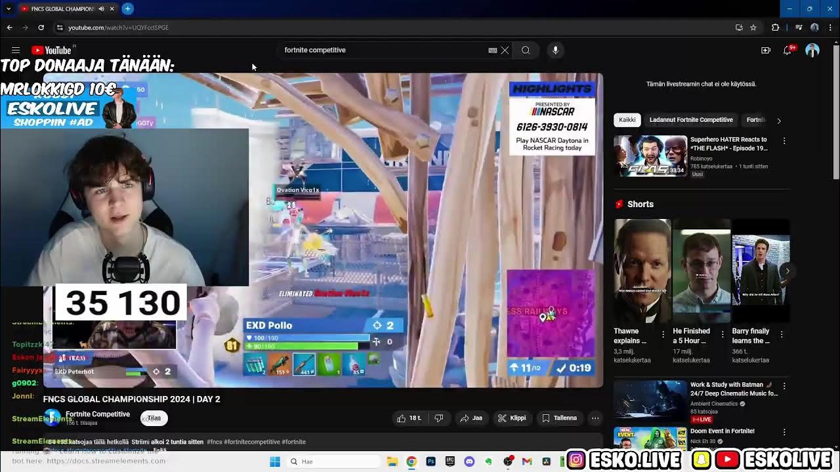Open the Superhero HATER Reacts video thumbnail
Image resolution: width=840 pixels, height=472 pixels.
(x=650, y=156)
